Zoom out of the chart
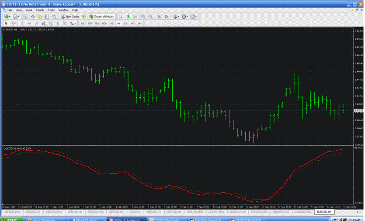Screen dimensions: 365x221 coord(151,16)
